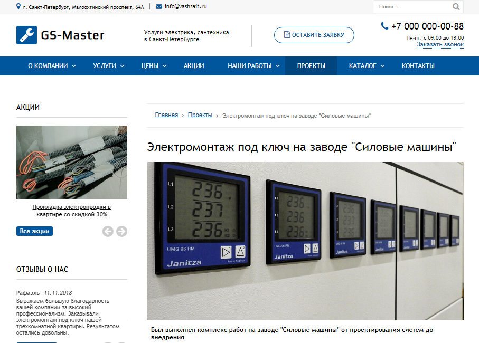Click the Все акции button

coord(34,231)
